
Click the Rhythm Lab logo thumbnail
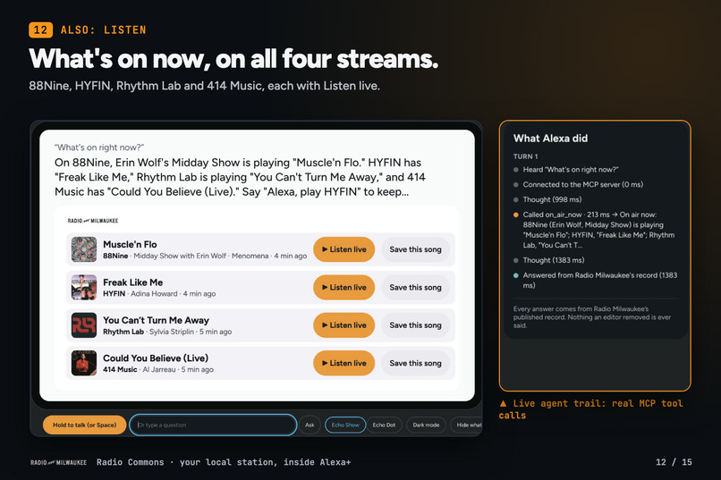tap(84, 325)
